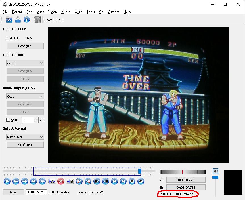245x200 pixels.
Task: Increase the audio shift value with the up arrow
Action: (36, 119)
